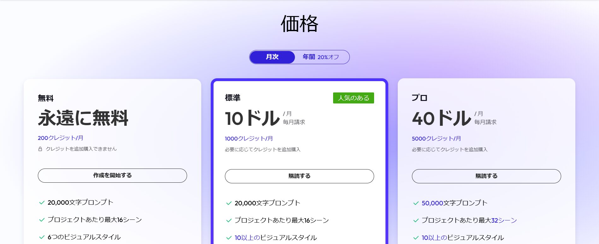Click checkmark beside free plan 最大16シーン
Screen dimensions: 599x244
[42, 220]
